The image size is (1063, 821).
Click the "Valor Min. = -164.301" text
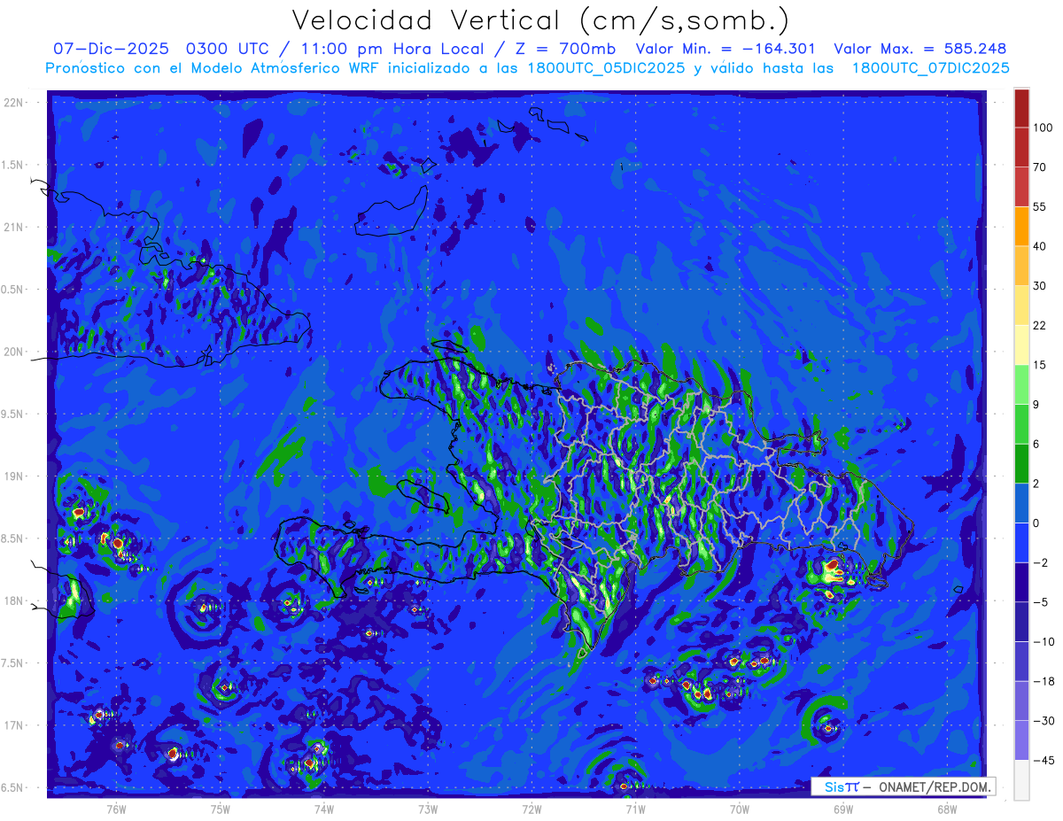click(x=725, y=49)
